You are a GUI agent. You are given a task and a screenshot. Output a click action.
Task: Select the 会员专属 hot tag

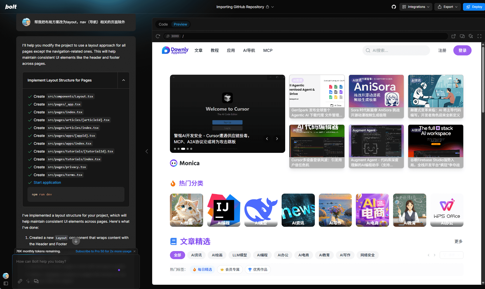(x=230, y=270)
